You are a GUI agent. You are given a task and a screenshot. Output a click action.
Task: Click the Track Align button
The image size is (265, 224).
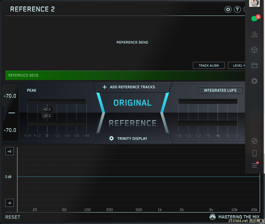tap(209, 65)
